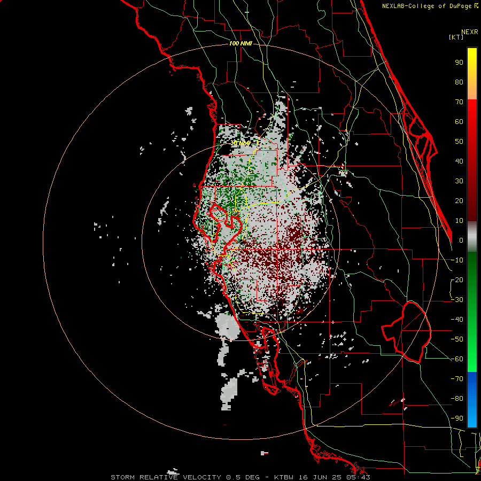Viewport: 481px width, 481px height.
Task: Pick the green segment of the color bar
Action: (472, 312)
